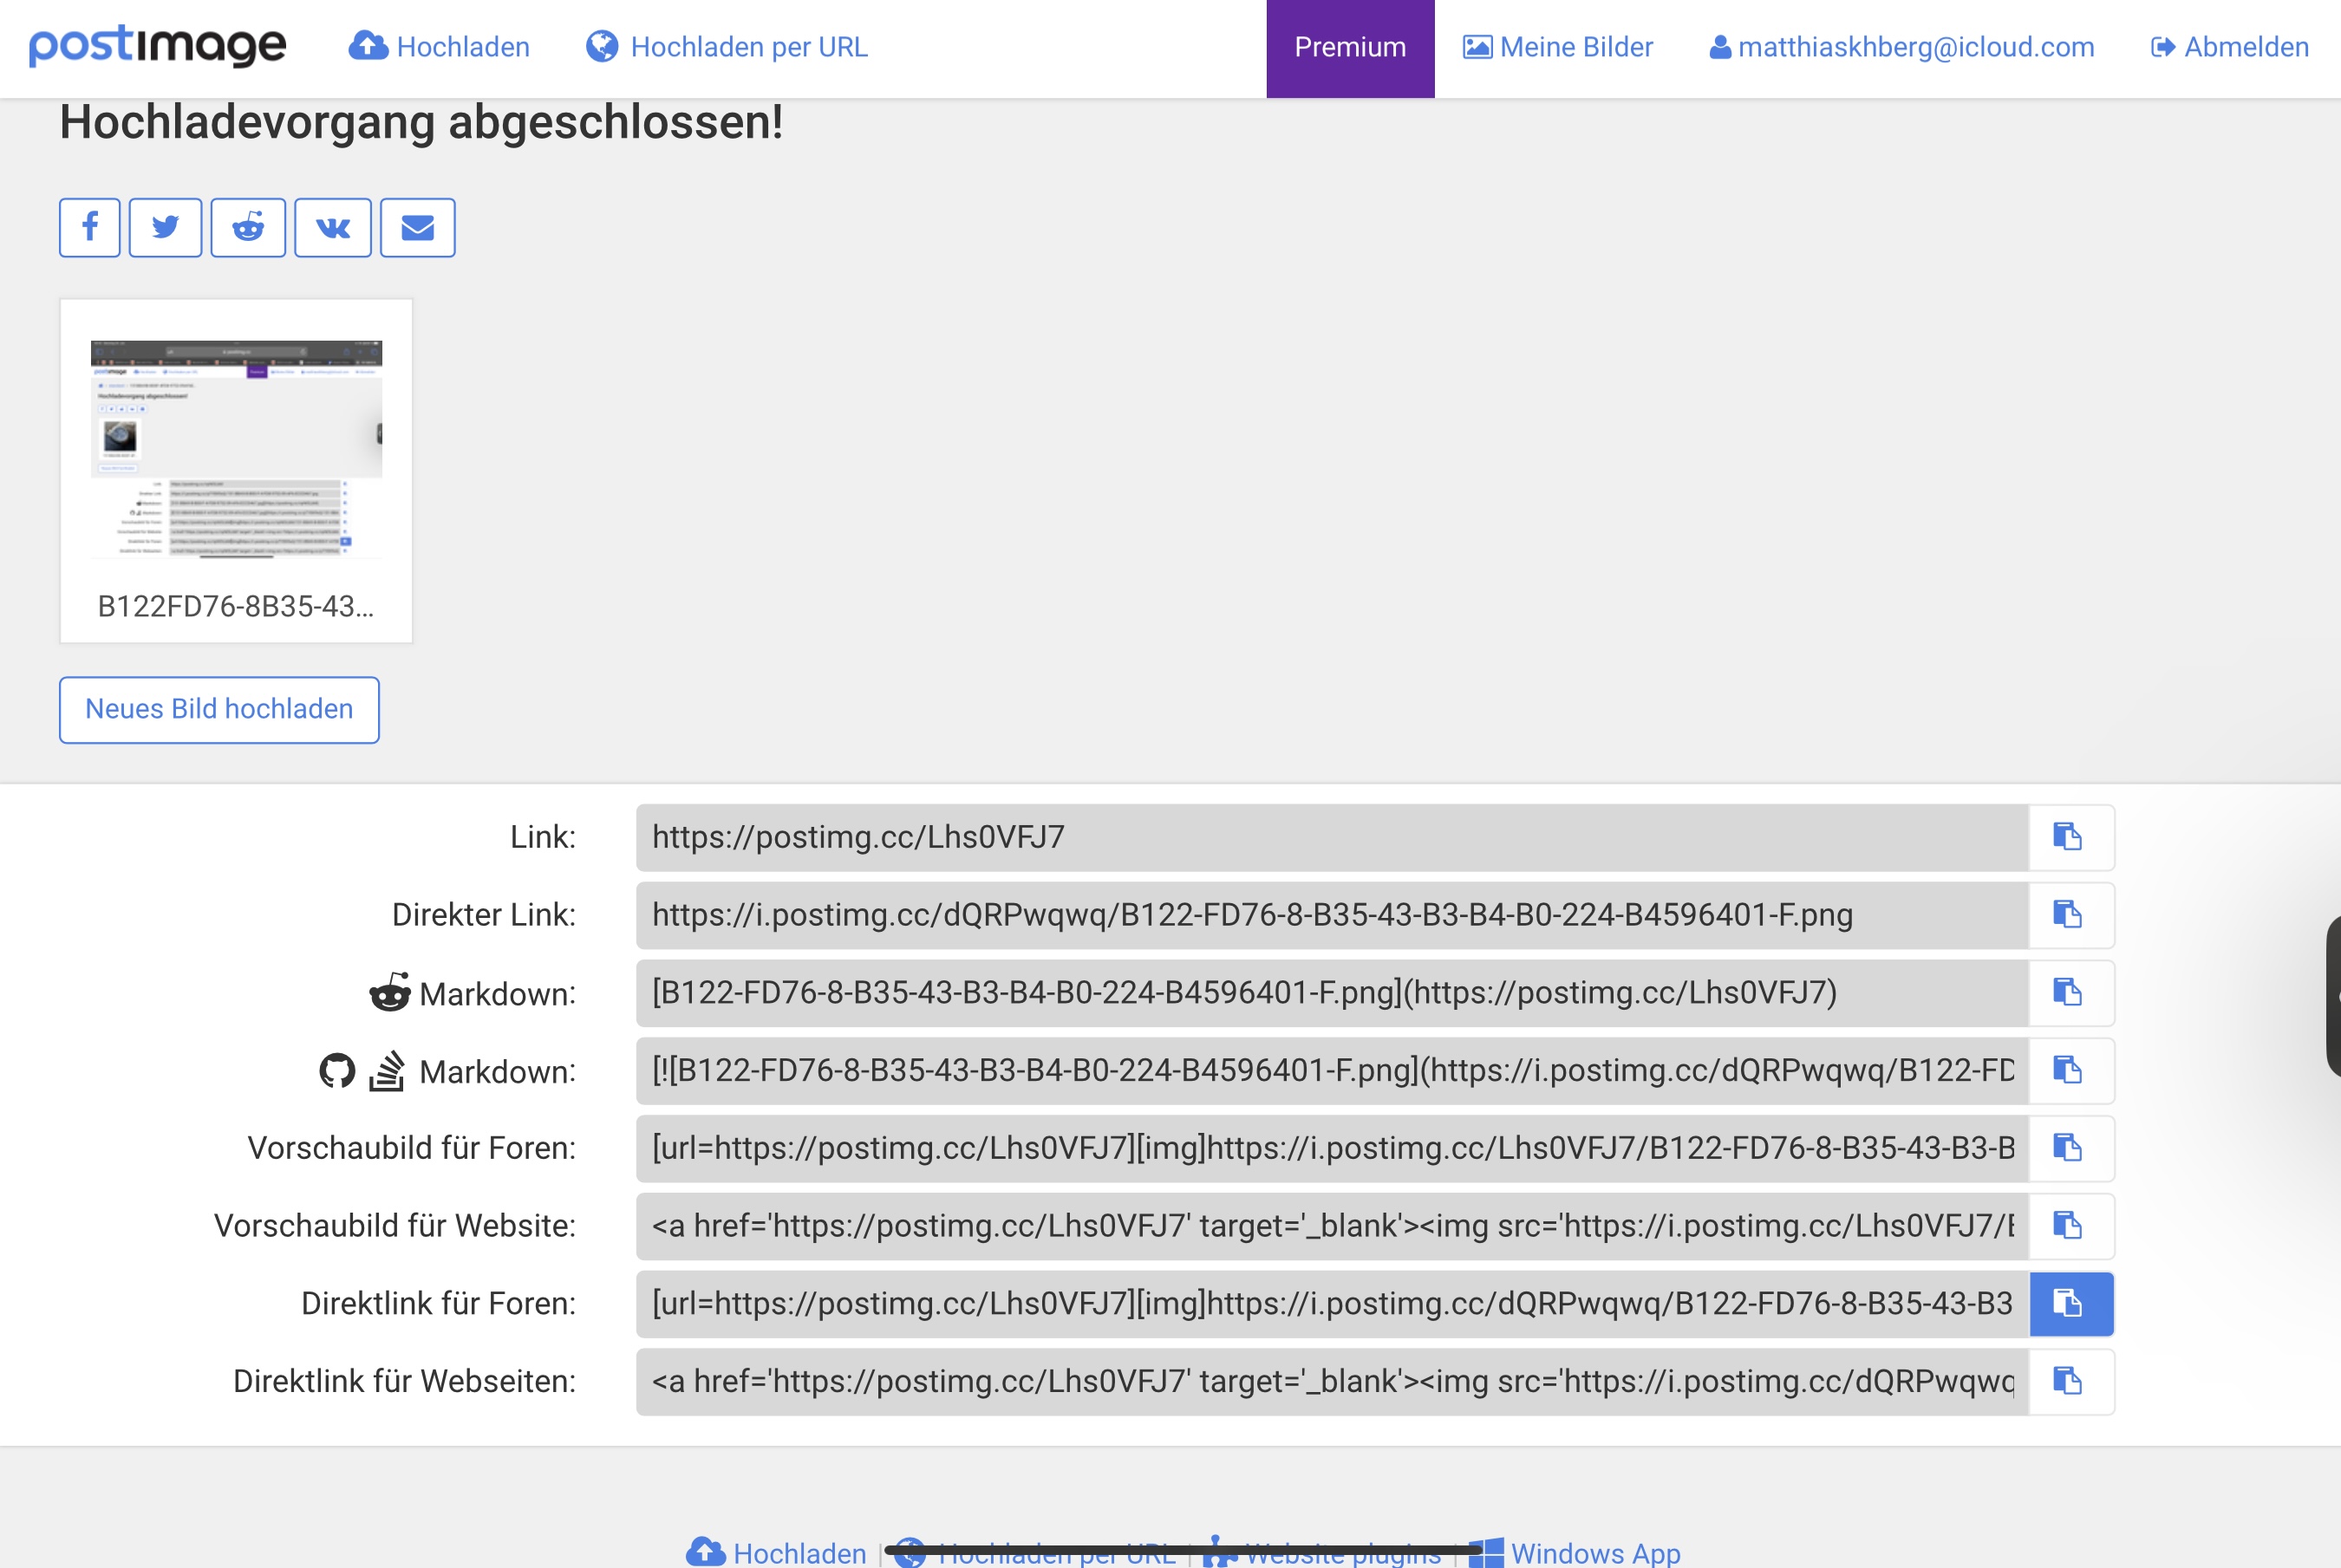Image resolution: width=2341 pixels, height=1568 pixels.
Task: Open uploaded image thumbnail B122FD76
Action: pyautogui.click(x=236, y=450)
